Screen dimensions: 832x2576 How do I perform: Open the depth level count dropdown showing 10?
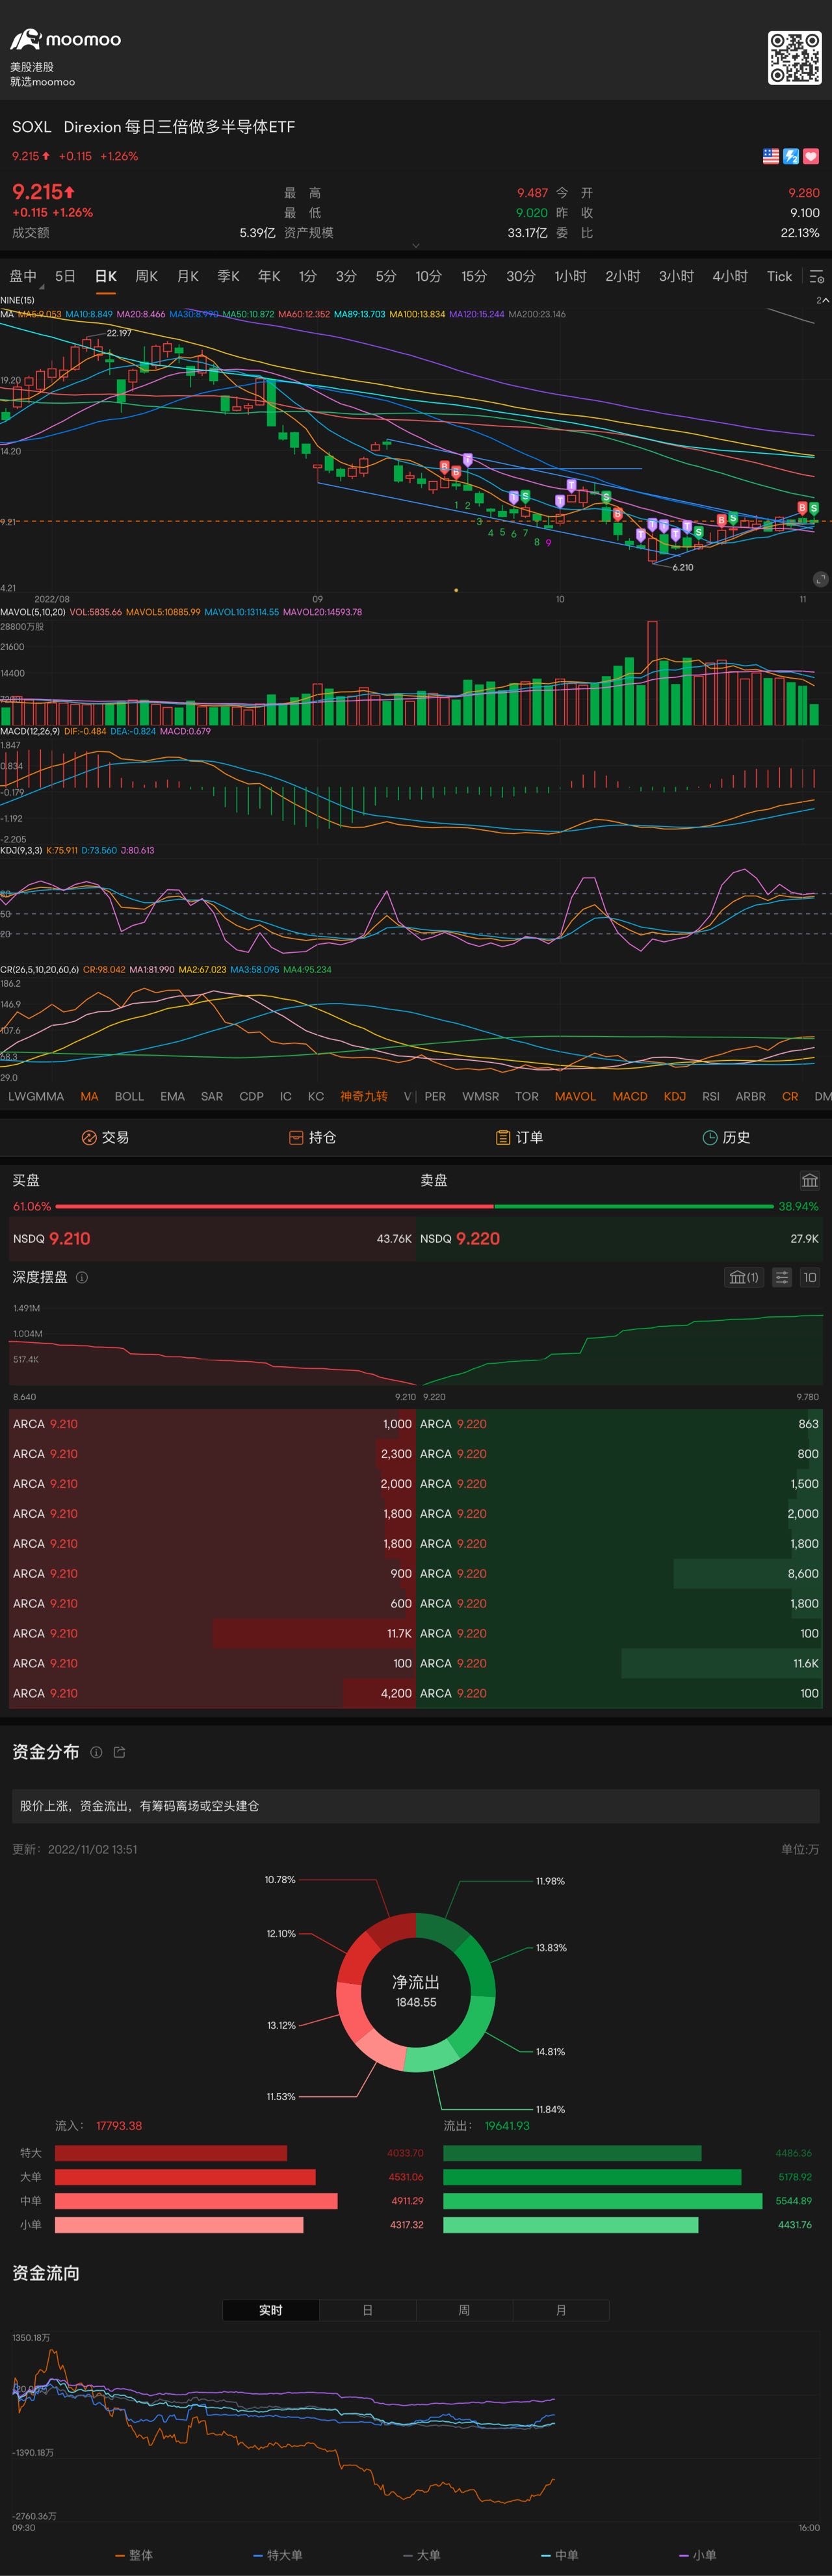[x=810, y=1277]
